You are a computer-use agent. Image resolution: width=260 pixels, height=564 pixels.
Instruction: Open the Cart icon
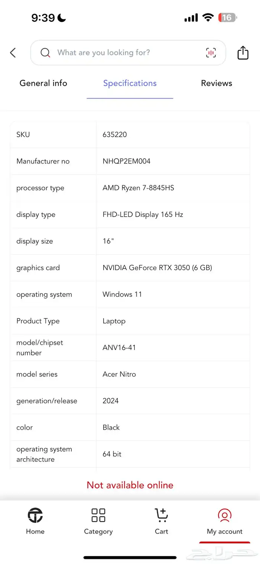(162, 521)
